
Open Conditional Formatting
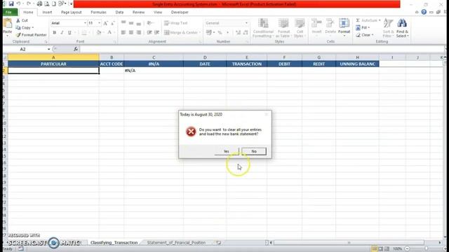pyautogui.click(x=263, y=28)
